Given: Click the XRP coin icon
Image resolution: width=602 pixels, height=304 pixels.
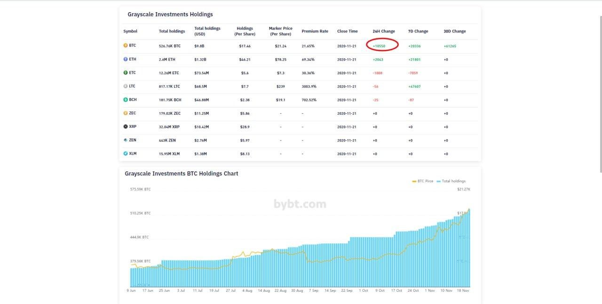Looking at the screenshot, I should 126,126.
